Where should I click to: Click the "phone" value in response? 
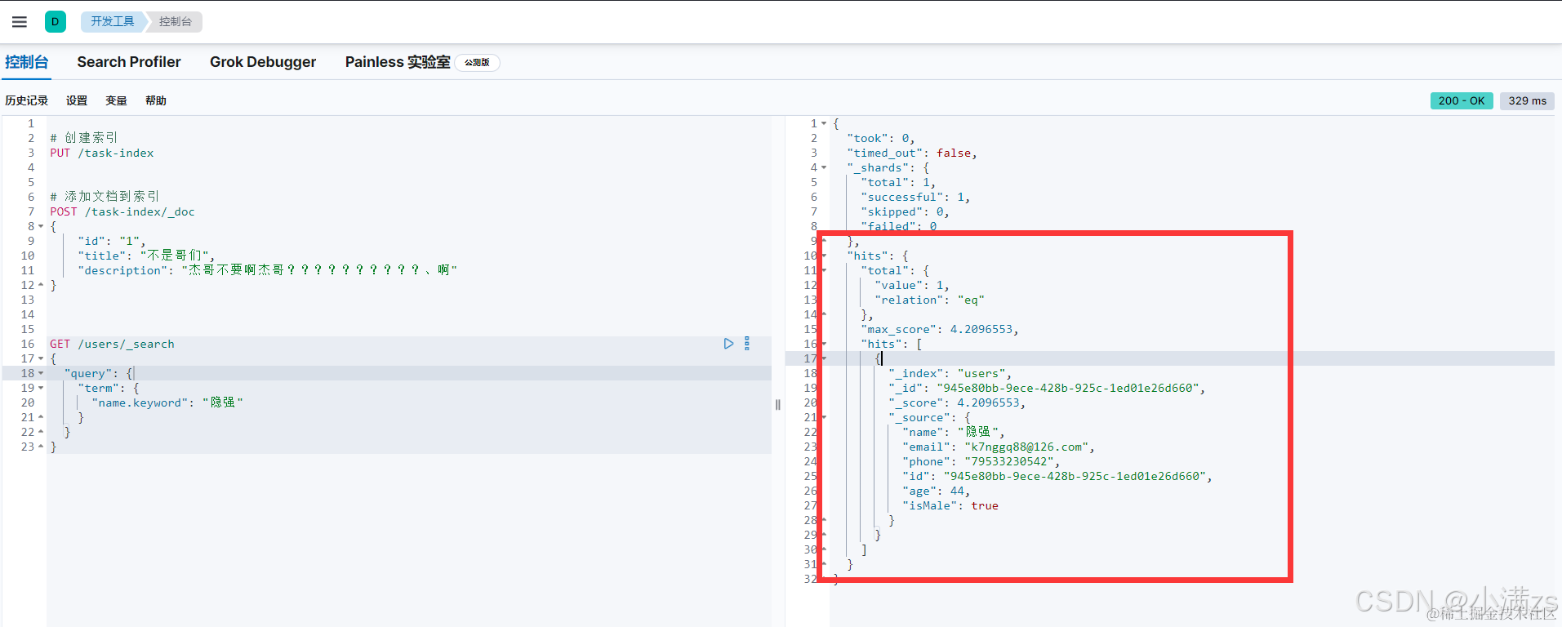point(1008,461)
